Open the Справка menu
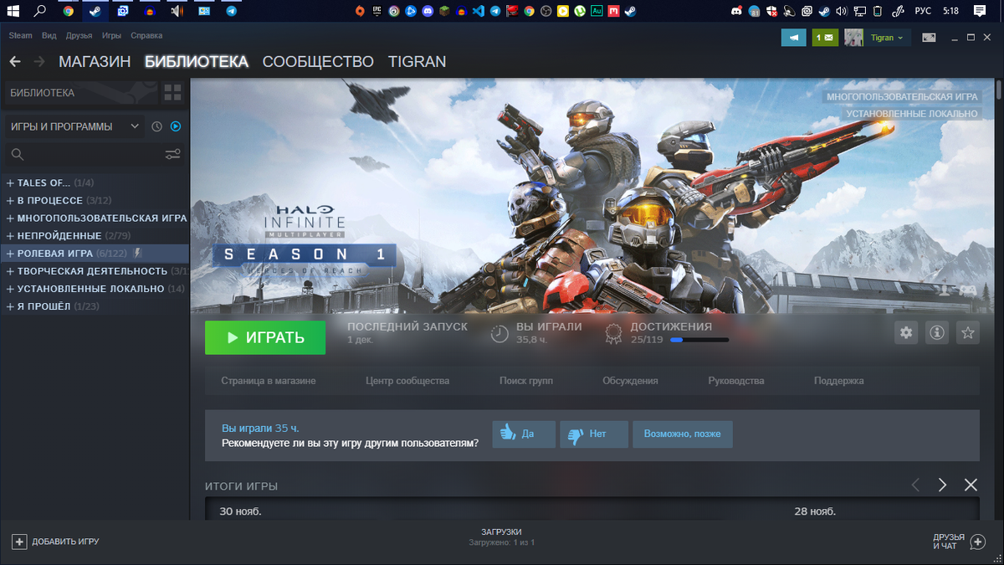This screenshot has width=1004, height=565. pyautogui.click(x=146, y=36)
